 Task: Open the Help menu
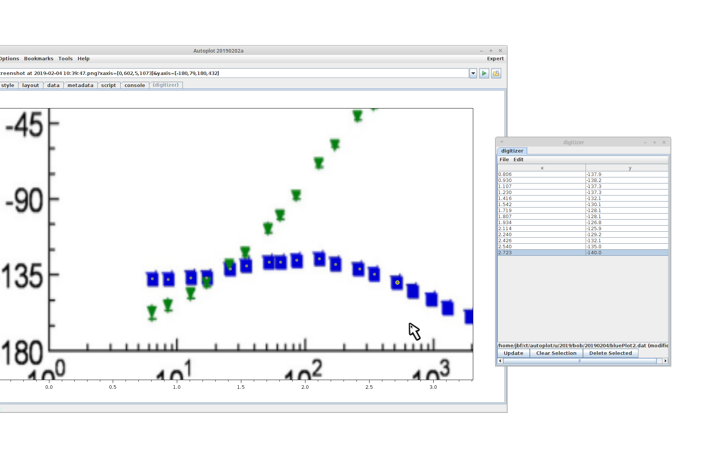tap(83, 59)
